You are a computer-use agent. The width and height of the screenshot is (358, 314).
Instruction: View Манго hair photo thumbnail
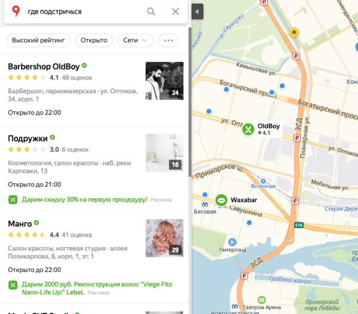(x=165, y=238)
